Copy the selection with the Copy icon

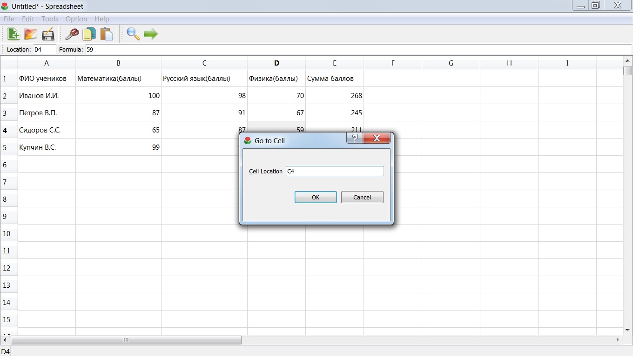[x=89, y=34]
